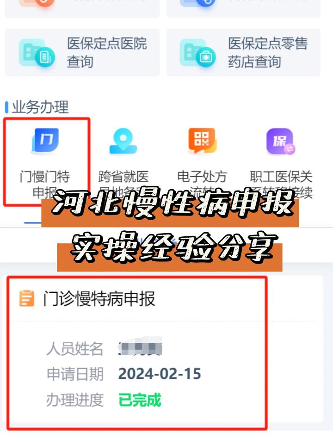The height and width of the screenshot is (444, 333).
Task: Click the 业务办理 section header
Action: pos(40,107)
